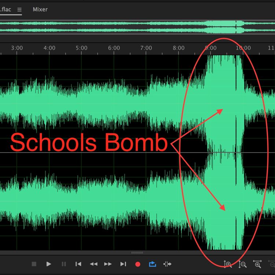Click the 8:00 mark on the timeline ruler

[x=179, y=48]
